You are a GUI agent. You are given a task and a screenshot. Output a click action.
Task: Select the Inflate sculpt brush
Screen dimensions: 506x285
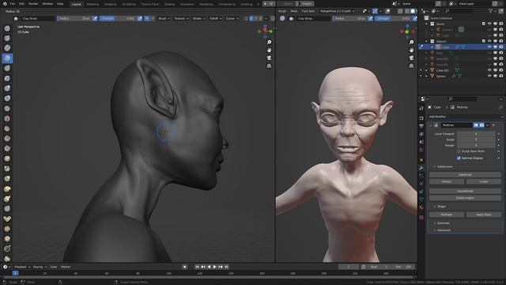pyautogui.click(x=7, y=89)
